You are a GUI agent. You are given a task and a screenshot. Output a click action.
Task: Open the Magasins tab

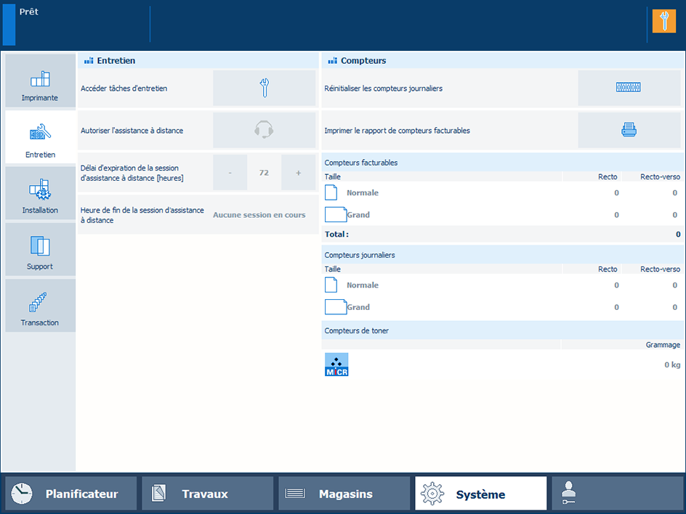[x=344, y=494]
